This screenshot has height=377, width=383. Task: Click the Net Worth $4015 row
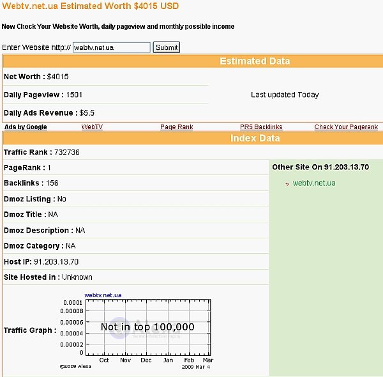pos(36,77)
